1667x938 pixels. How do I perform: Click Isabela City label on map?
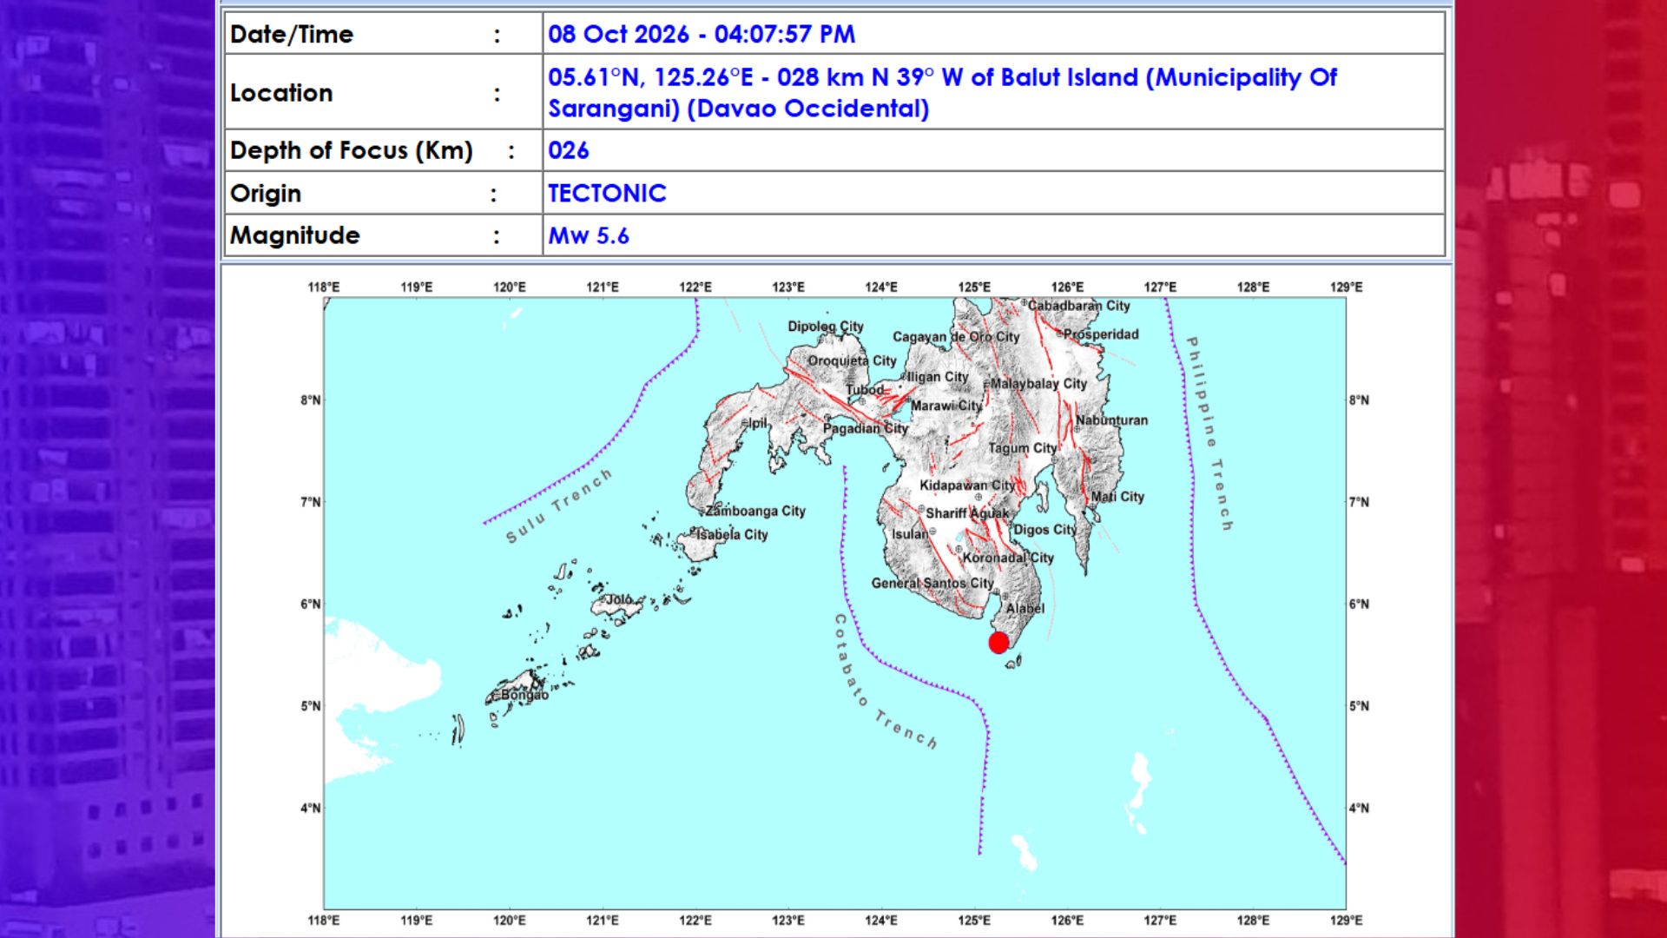(732, 535)
